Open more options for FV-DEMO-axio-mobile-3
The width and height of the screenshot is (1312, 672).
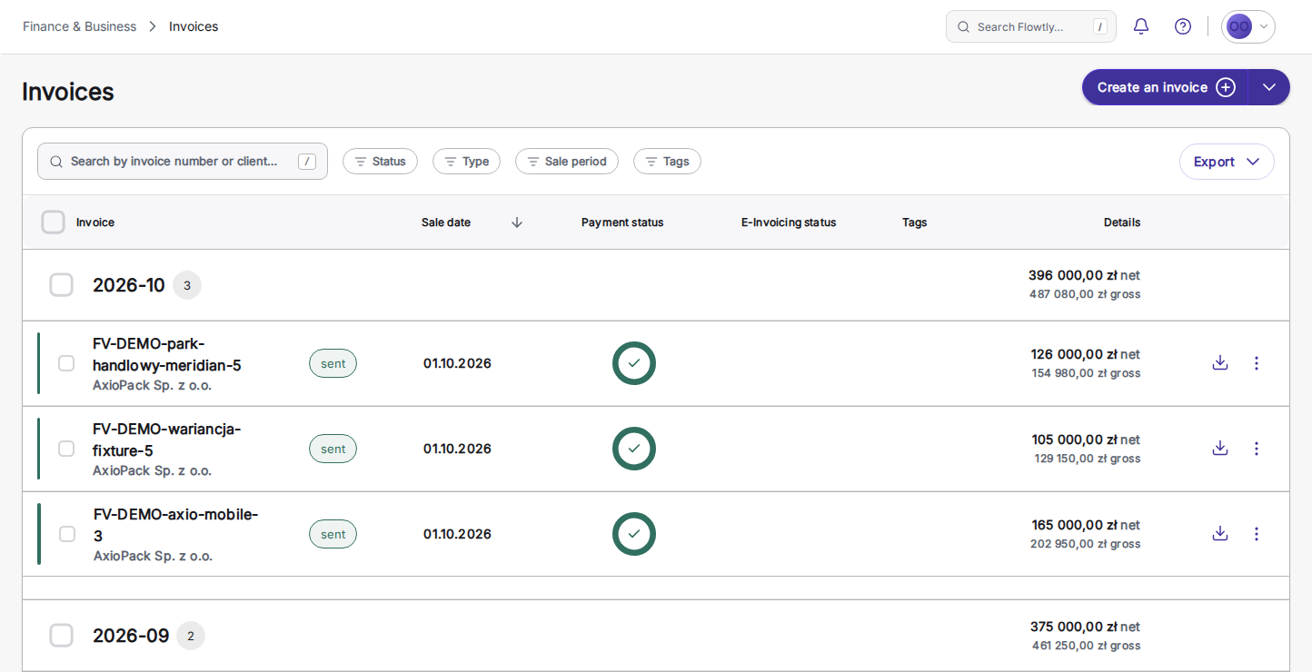click(x=1257, y=534)
